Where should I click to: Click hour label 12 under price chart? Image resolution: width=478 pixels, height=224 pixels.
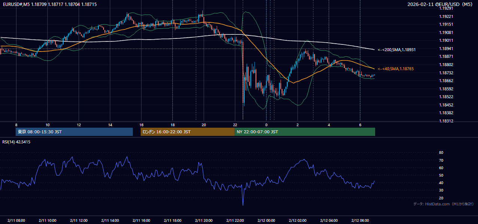[x=79, y=125]
